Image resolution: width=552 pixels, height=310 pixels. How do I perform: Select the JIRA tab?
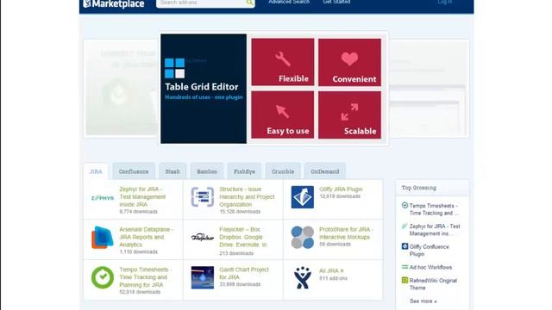pos(96,171)
